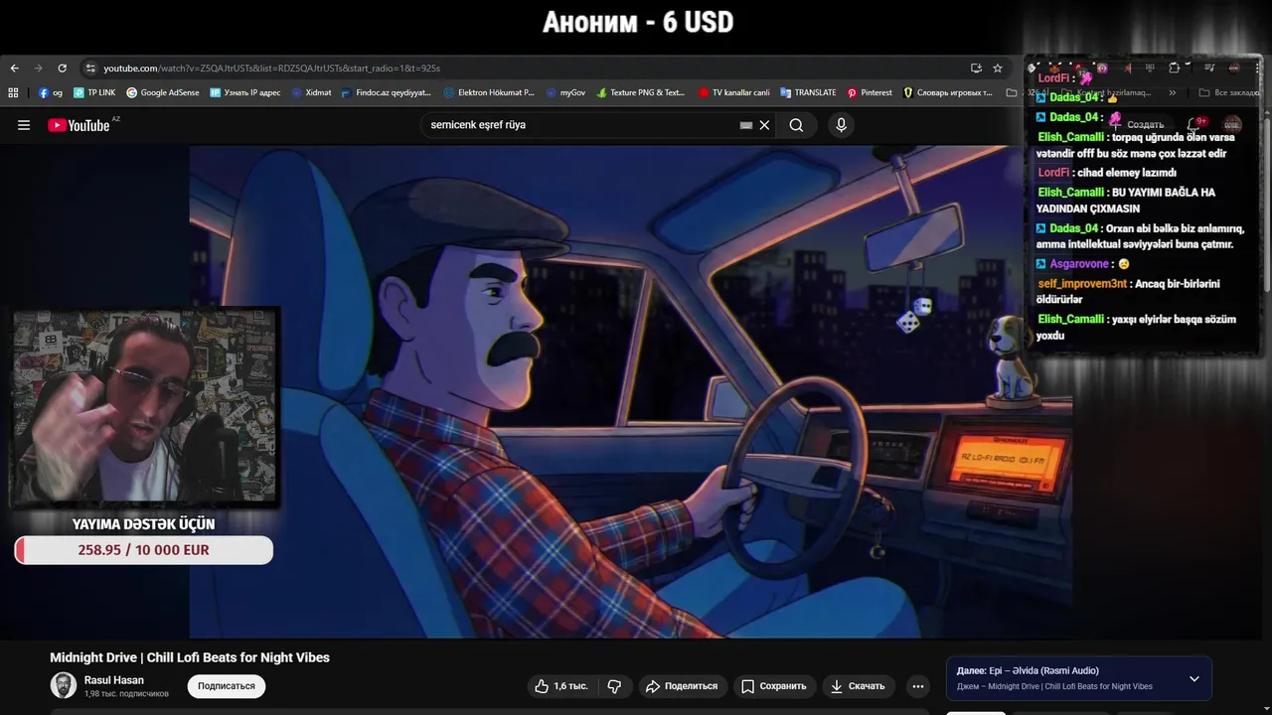Open the myGov bookmark
This screenshot has width=1272, height=715.
coord(565,92)
